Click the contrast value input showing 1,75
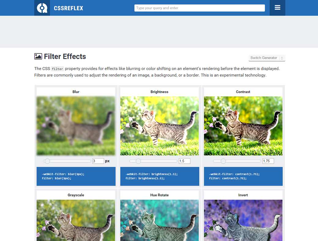This screenshot has height=241, width=318. click(268, 161)
